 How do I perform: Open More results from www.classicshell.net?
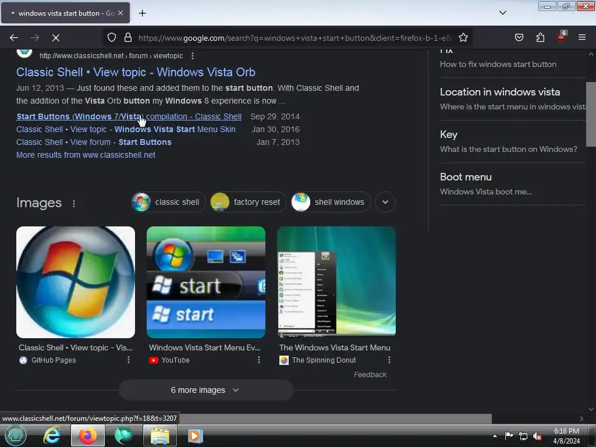86,155
